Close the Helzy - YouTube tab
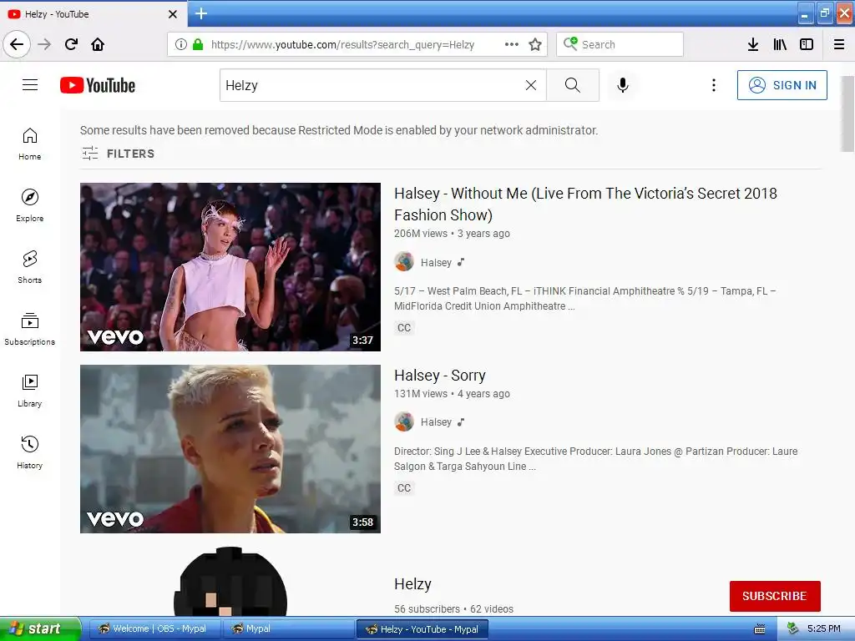This screenshot has width=855, height=641. click(173, 14)
